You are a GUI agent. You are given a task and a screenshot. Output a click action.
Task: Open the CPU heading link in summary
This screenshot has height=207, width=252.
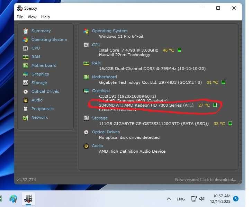click(96, 45)
